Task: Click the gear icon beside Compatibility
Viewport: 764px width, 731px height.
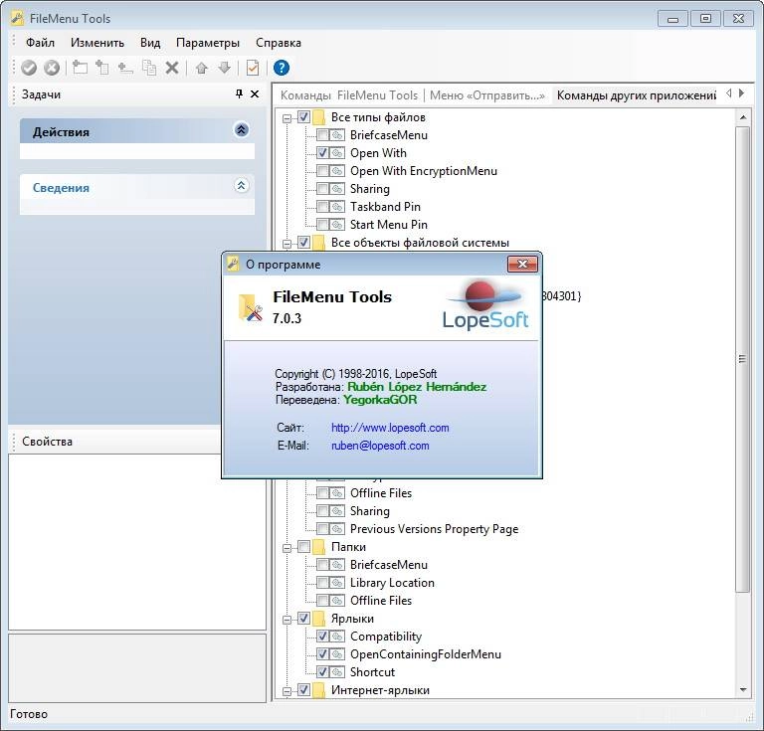Action: (x=336, y=637)
